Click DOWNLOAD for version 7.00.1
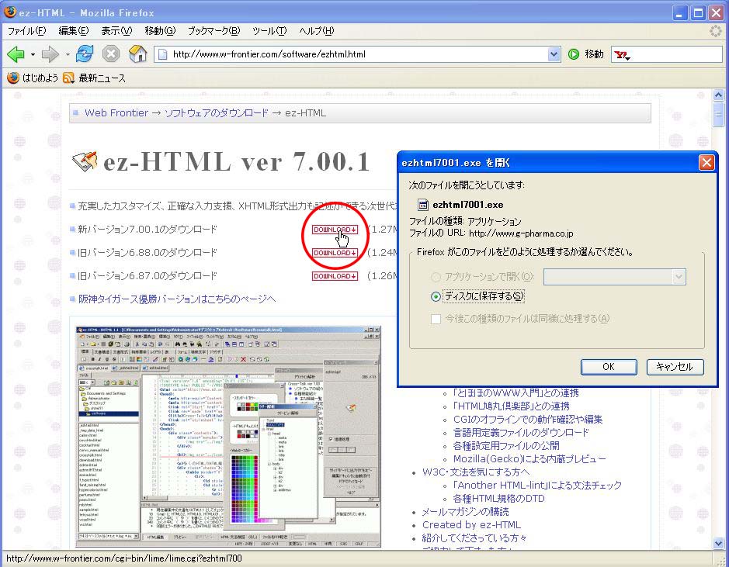 335,230
